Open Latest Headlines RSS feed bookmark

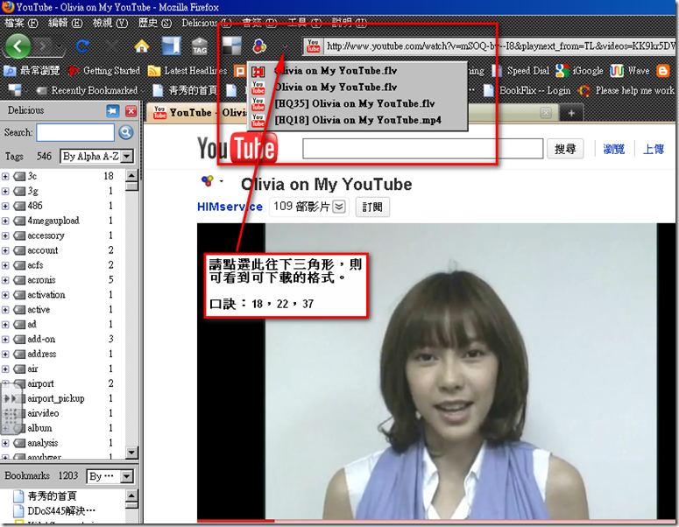[187, 71]
